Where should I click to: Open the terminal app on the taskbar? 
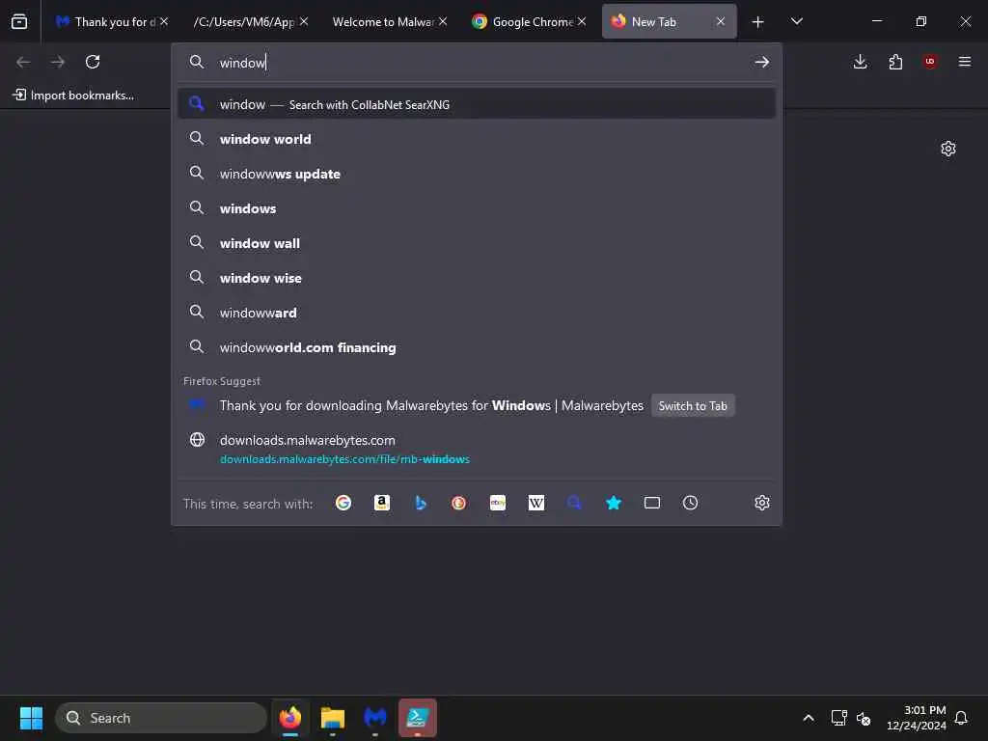[x=418, y=718]
